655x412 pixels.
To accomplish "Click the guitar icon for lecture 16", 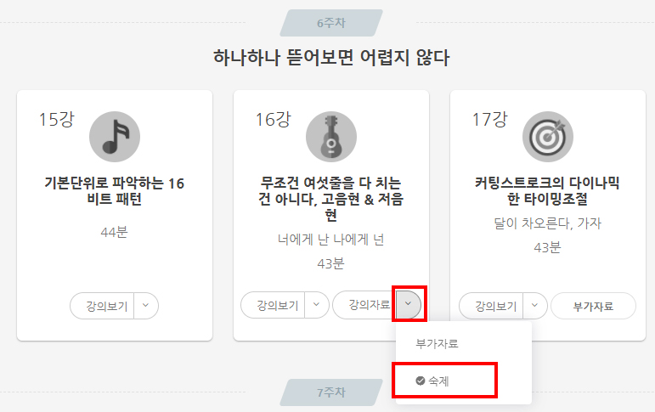I will pos(331,137).
